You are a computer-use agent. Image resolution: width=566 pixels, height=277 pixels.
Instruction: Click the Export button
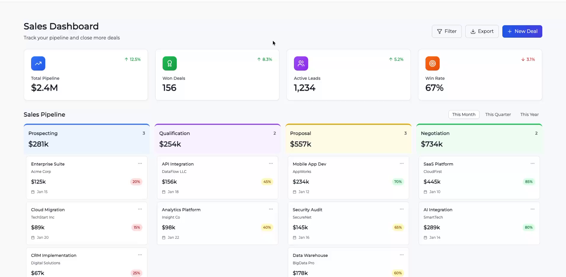482,31
